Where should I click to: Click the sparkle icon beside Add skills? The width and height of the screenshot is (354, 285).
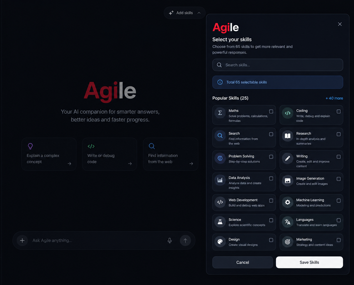(171, 13)
